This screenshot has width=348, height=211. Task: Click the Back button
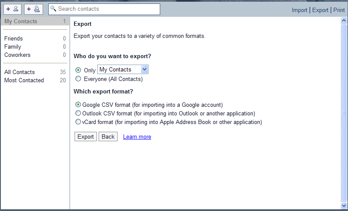coord(108,137)
